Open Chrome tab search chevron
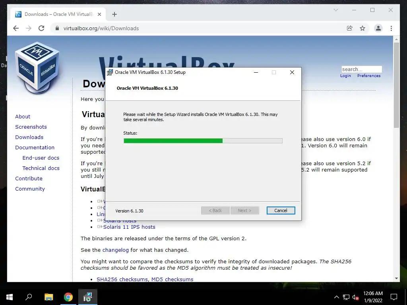The height and width of the screenshot is (305, 407). coord(335,10)
